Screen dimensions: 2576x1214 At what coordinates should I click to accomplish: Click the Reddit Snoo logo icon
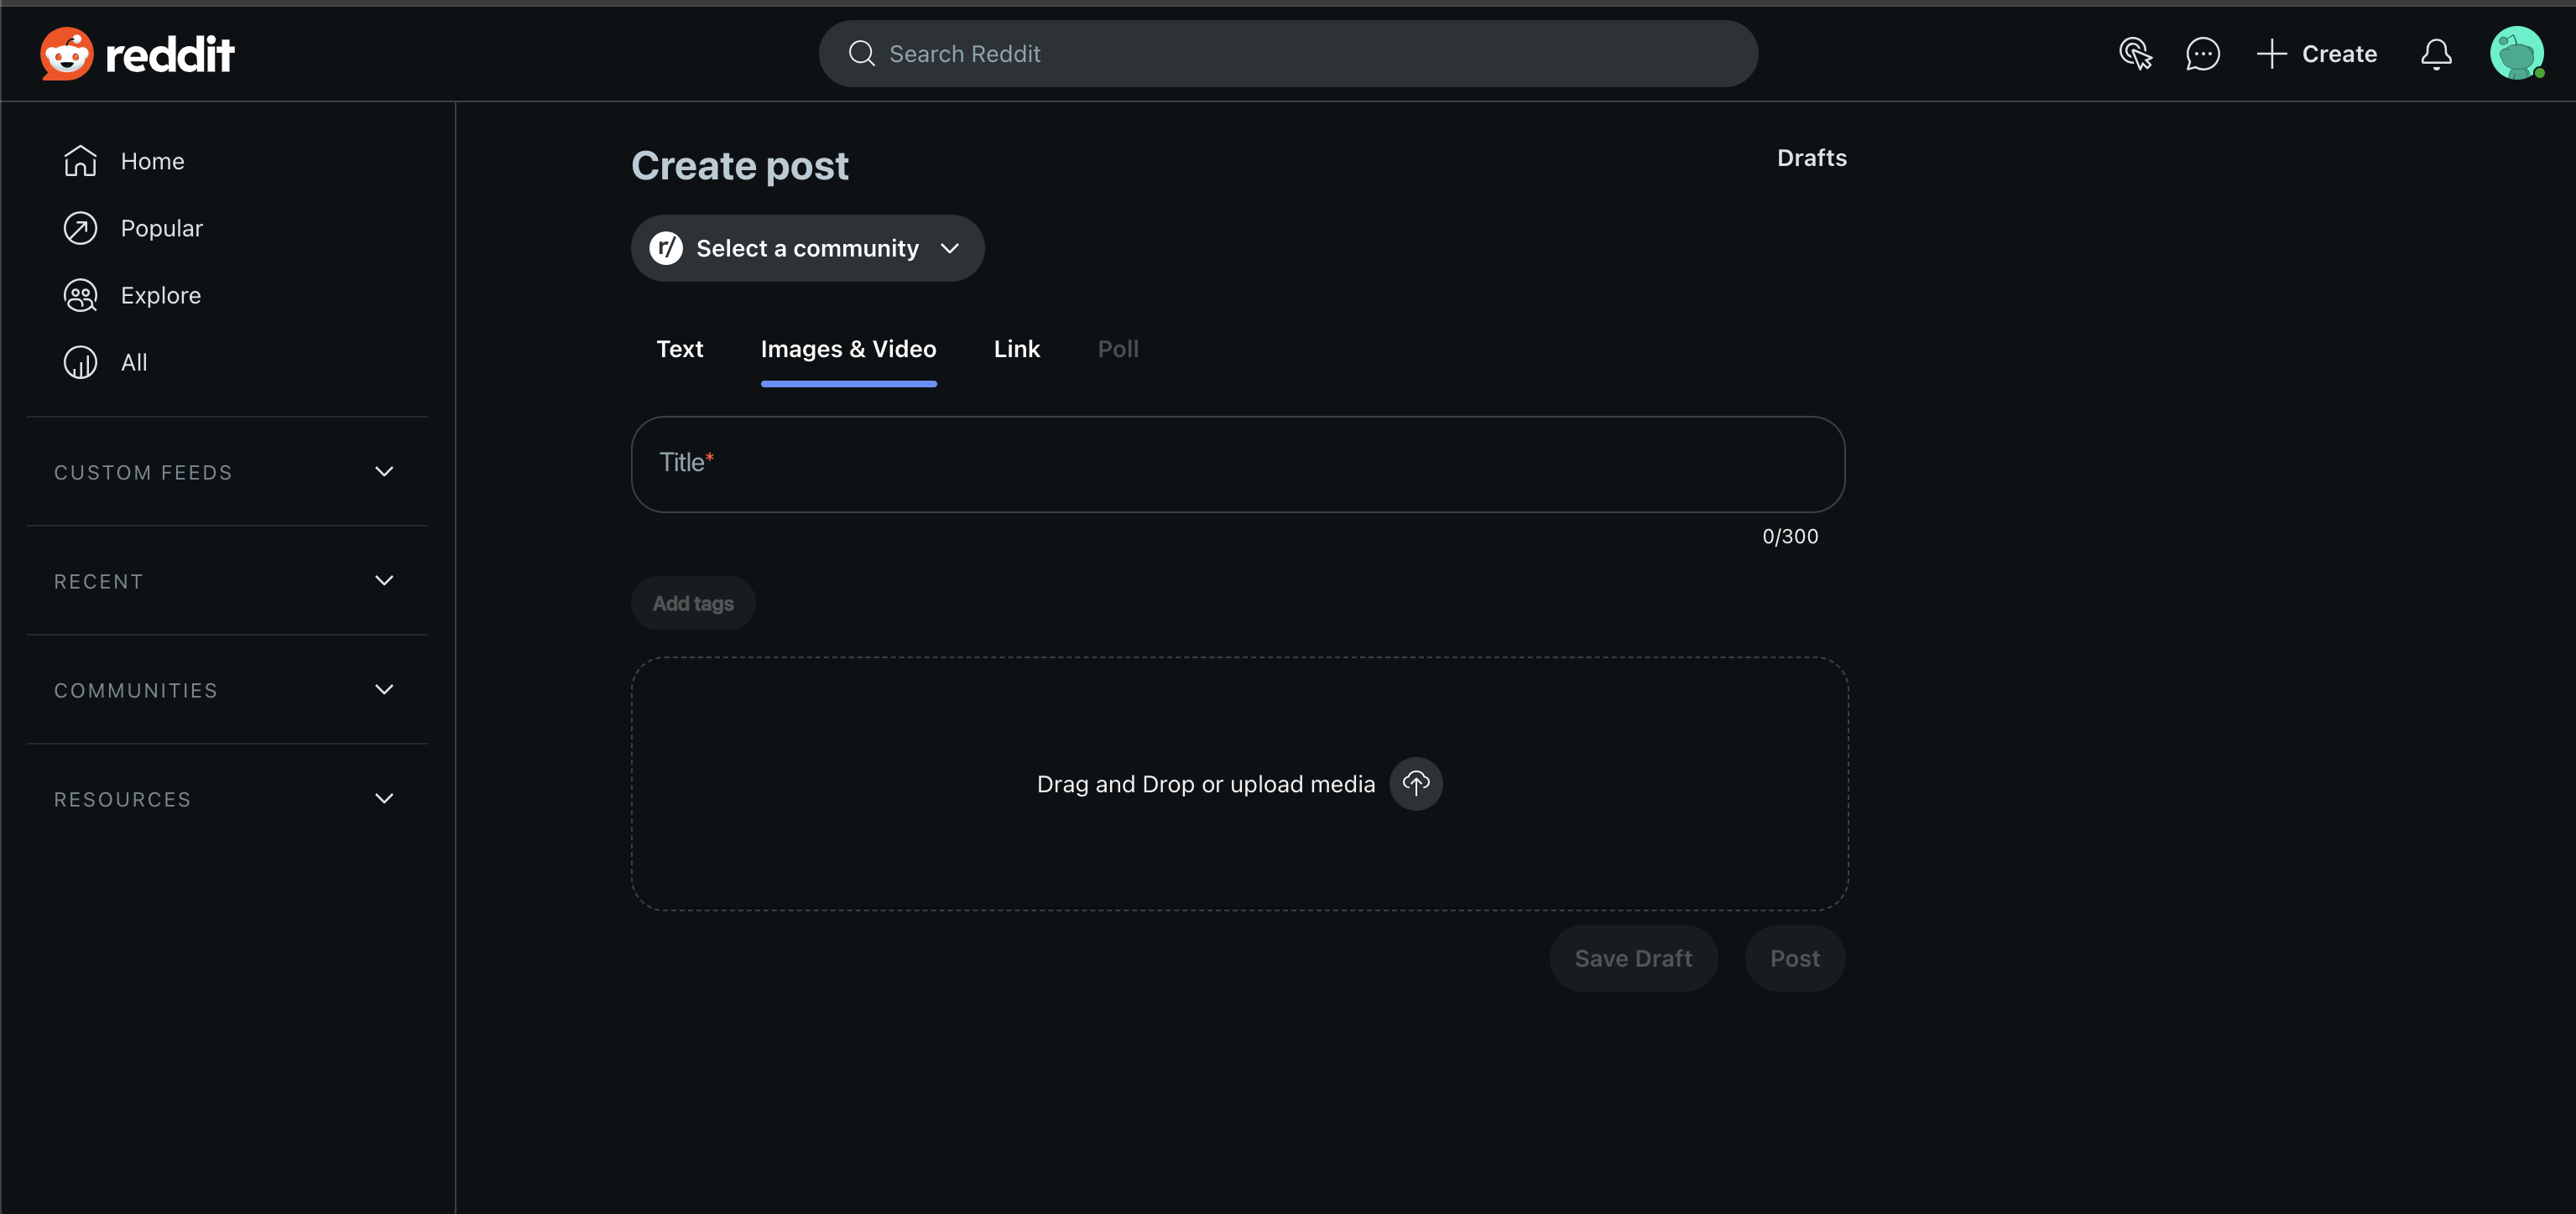[x=66, y=54]
